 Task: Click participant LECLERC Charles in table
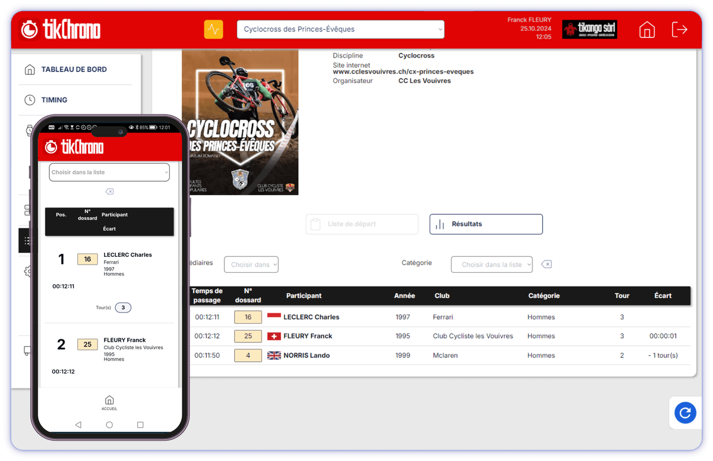point(311,317)
